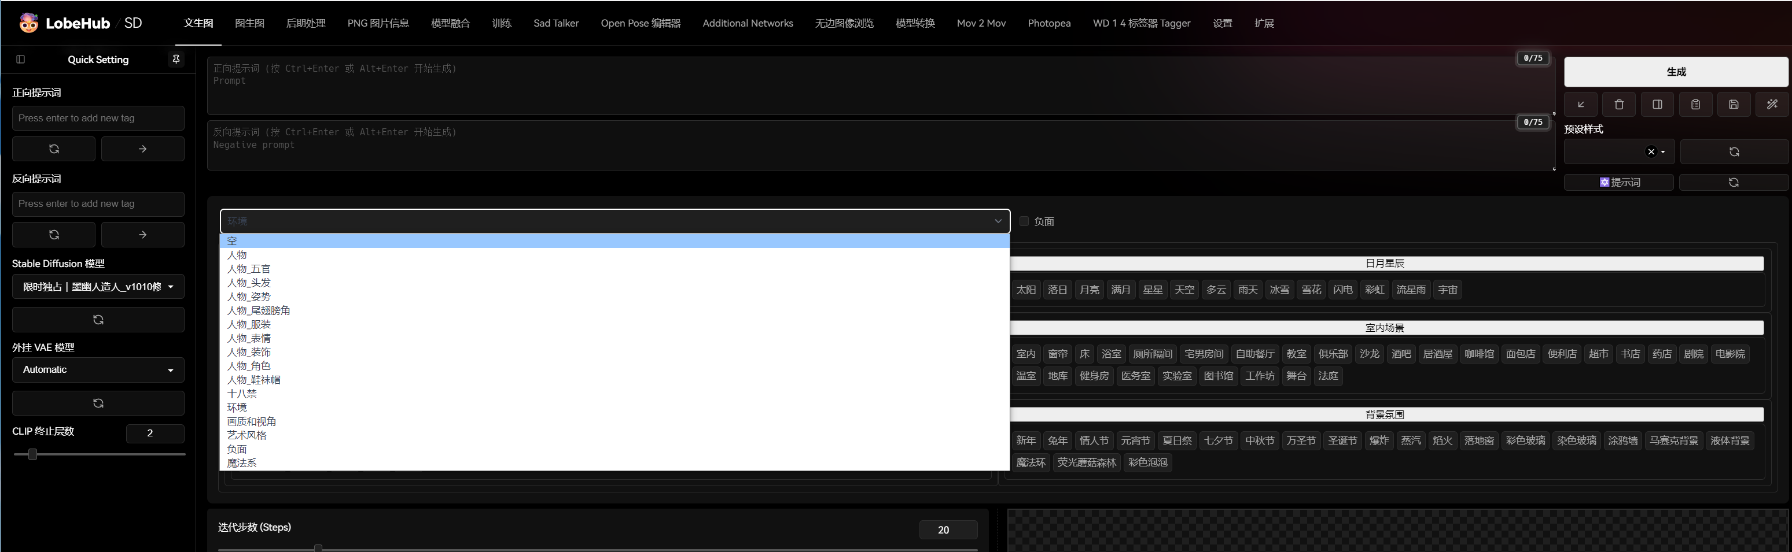Click the save icon under the generate button
The height and width of the screenshot is (552, 1792).
tap(1734, 104)
